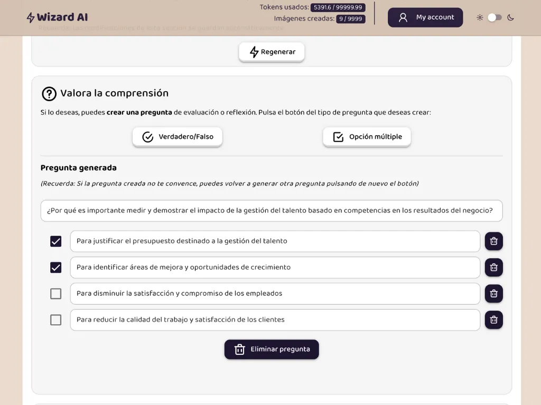Toggle the light/dark mode switch
541x405 pixels.
[x=495, y=17]
